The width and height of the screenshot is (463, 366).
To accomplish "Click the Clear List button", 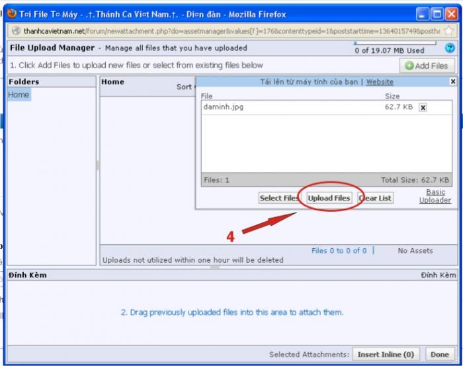I will (x=375, y=198).
